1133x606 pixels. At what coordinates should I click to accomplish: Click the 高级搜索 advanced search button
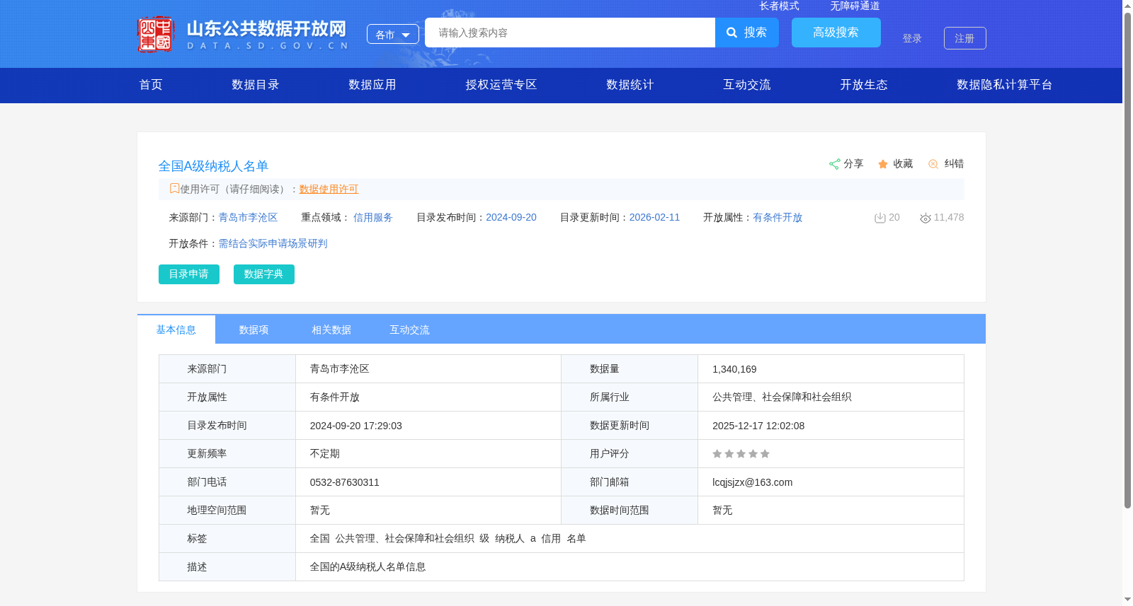[836, 33]
